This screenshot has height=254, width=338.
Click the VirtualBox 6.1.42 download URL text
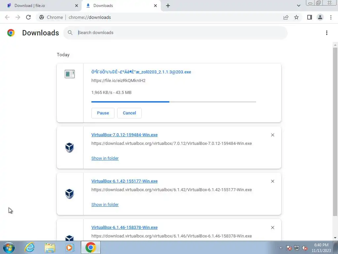[172, 190]
